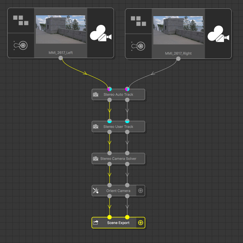Open the MMI_2617_Left clip thumbnail

point(61,29)
